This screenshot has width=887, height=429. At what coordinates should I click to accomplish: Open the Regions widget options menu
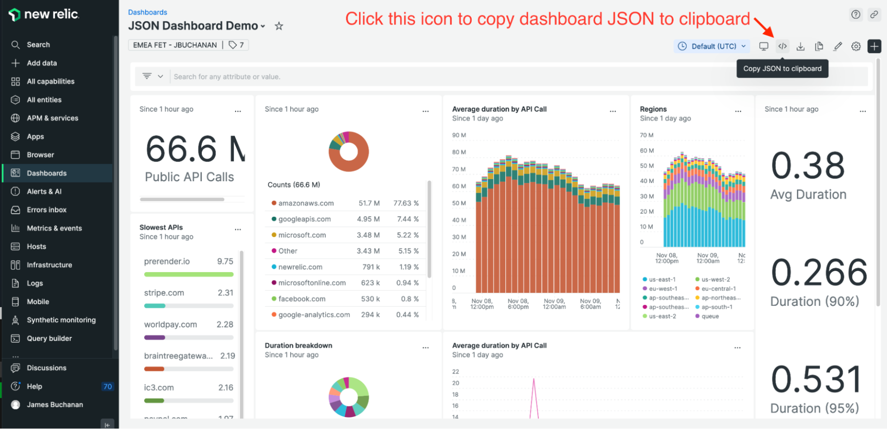[737, 111]
